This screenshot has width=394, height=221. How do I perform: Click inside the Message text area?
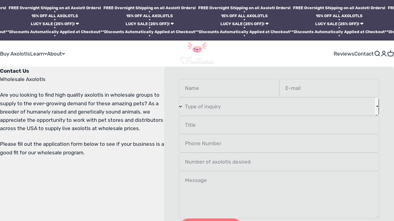point(279,194)
